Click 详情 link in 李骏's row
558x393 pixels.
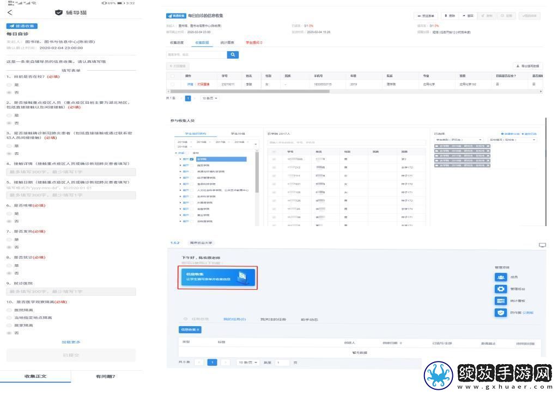pos(190,84)
